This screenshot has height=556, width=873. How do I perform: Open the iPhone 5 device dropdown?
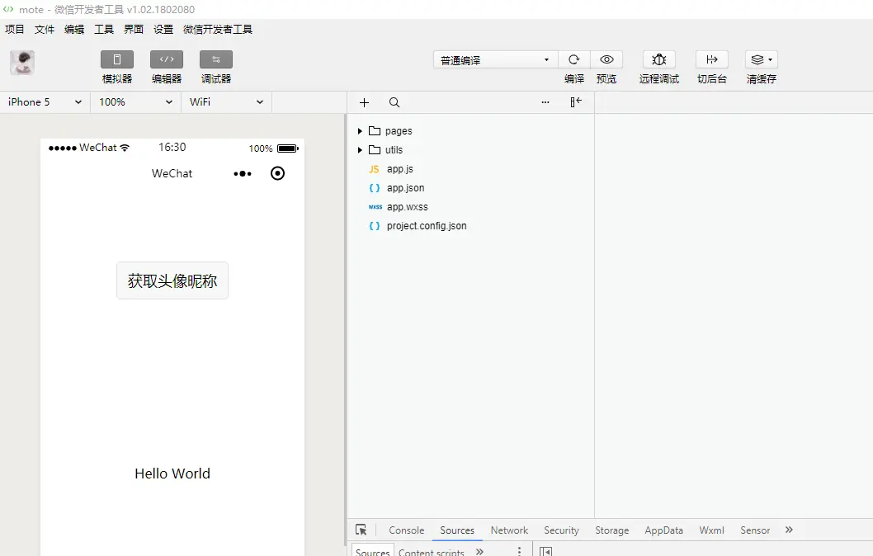click(x=45, y=101)
